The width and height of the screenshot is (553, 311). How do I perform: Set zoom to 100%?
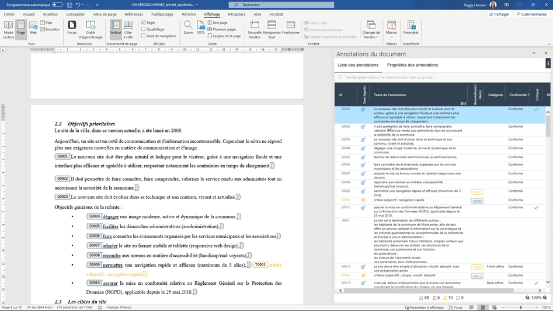coord(201,27)
